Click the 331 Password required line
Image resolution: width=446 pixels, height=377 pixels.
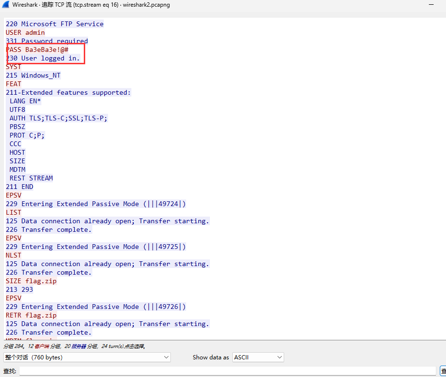tap(47, 41)
